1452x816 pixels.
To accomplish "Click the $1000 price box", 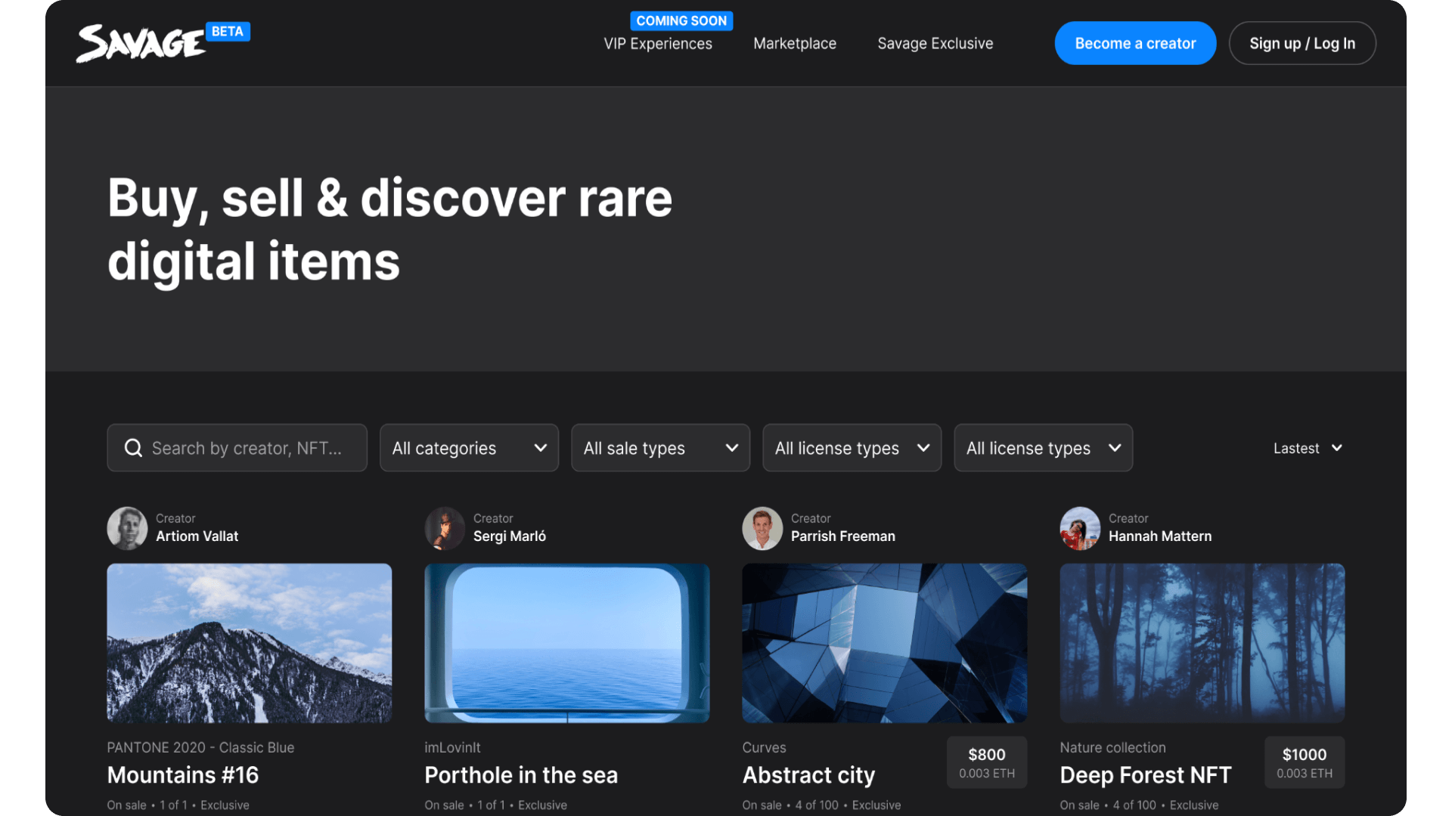I will pyautogui.click(x=1305, y=762).
